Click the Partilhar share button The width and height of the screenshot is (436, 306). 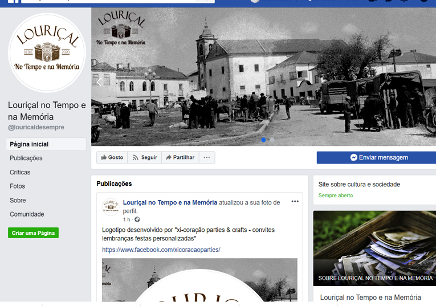click(x=180, y=157)
